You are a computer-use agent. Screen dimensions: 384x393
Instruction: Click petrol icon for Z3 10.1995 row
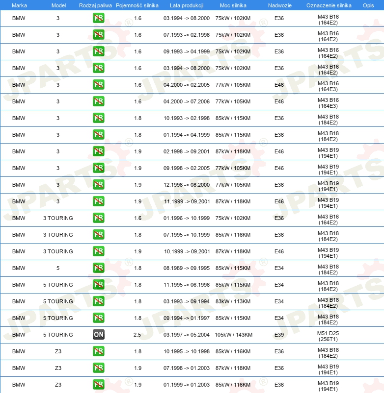[98, 351]
